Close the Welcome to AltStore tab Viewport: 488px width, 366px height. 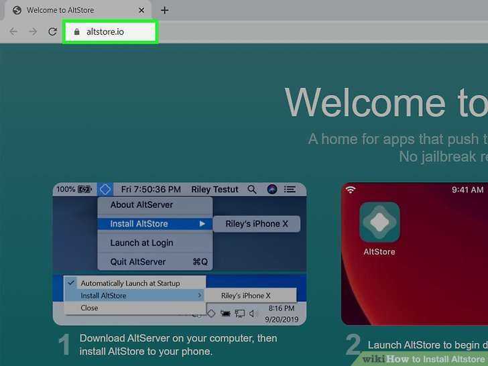(141, 10)
